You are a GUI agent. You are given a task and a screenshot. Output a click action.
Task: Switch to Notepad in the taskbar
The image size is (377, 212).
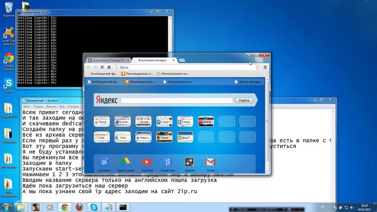(x=108, y=207)
